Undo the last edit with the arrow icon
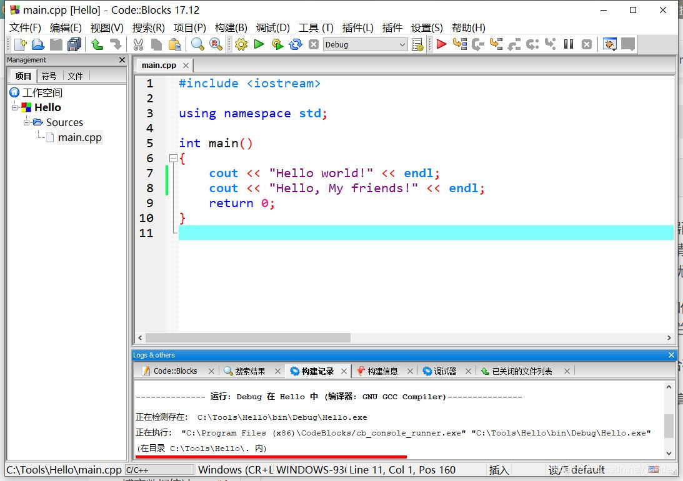The image size is (683, 481). 97,44
